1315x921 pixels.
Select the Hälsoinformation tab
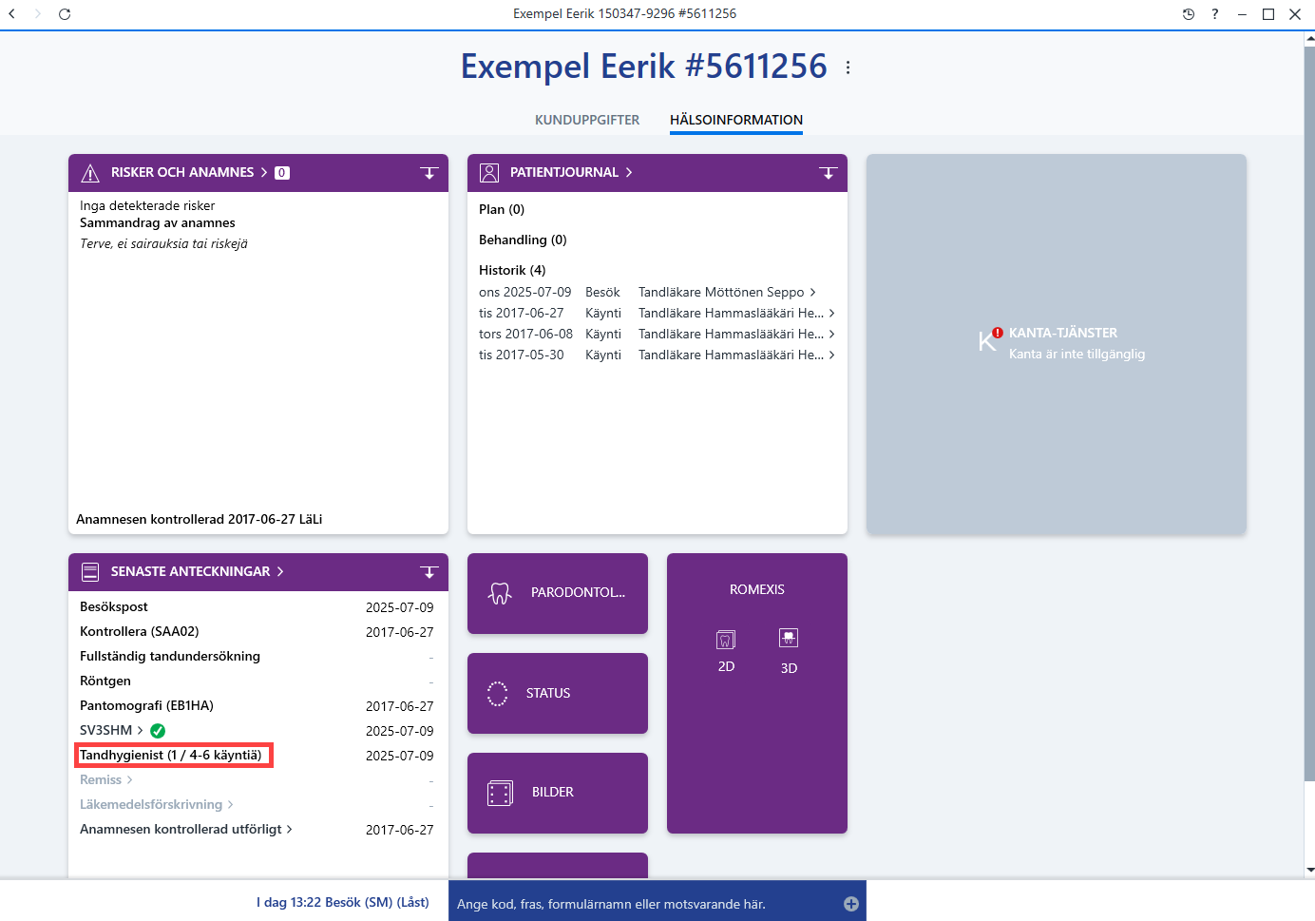click(x=736, y=120)
